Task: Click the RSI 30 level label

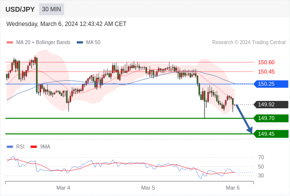Action: coord(261,175)
